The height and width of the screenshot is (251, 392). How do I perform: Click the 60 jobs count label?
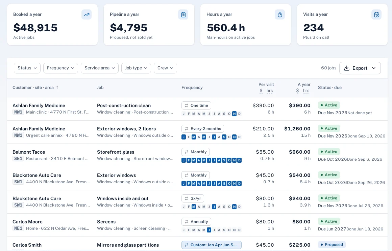pyautogui.click(x=328, y=68)
